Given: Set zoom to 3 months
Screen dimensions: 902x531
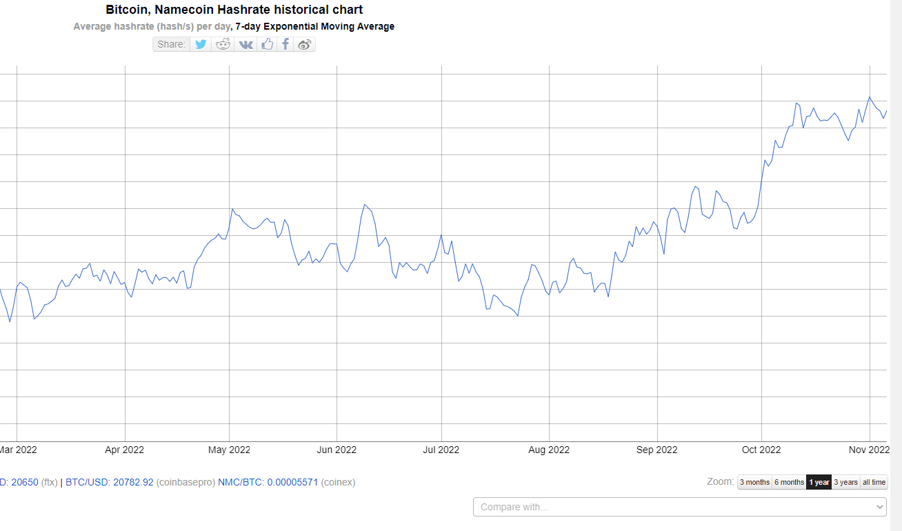Looking at the screenshot, I should pyautogui.click(x=754, y=482).
